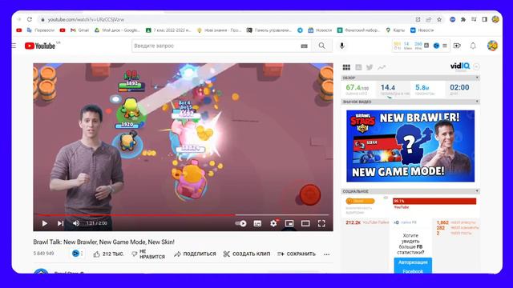Open the share page icon in address bar
The image size is (513, 288).
pyautogui.click(x=418, y=19)
